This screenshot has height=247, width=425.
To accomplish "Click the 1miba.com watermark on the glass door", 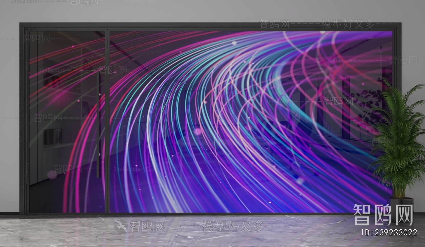I will tap(52, 70).
